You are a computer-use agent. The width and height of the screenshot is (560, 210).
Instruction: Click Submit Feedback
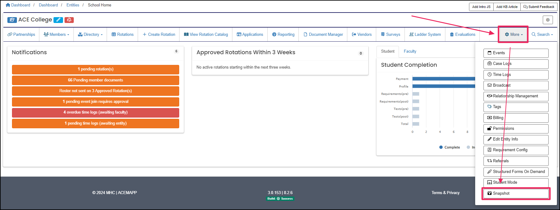(539, 7)
